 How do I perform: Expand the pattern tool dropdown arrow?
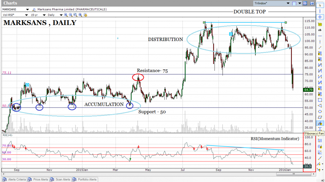pyautogui.click(x=322, y=164)
